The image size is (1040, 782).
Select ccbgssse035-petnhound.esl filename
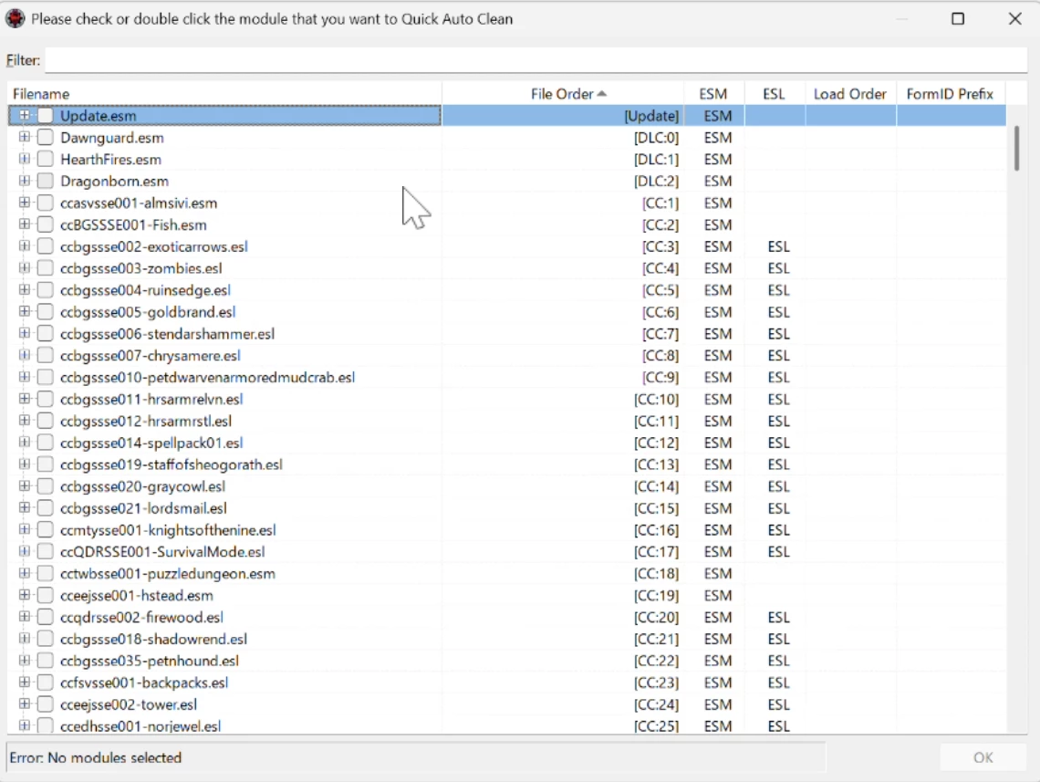(x=150, y=661)
